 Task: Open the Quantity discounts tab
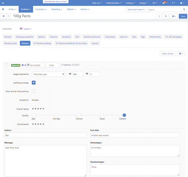[92, 37]
